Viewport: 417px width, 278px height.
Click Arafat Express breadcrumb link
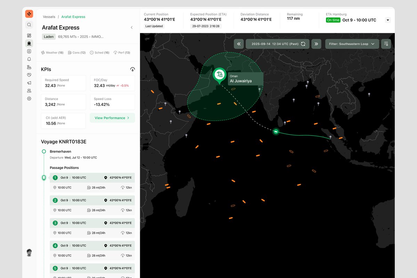click(x=73, y=17)
